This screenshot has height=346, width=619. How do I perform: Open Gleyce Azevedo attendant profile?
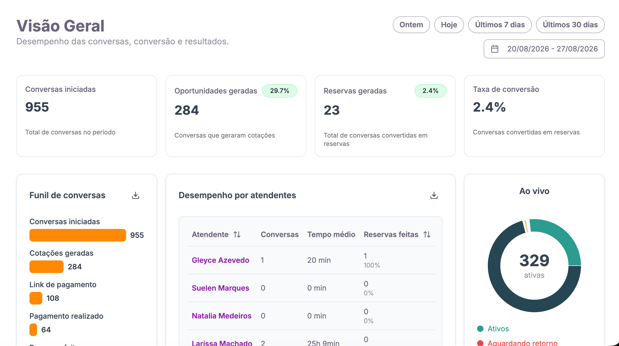pos(220,260)
